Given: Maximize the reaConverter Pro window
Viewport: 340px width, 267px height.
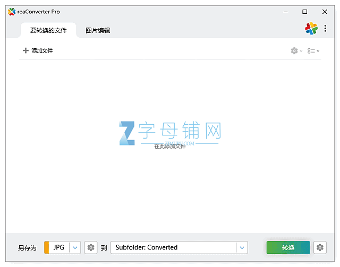Looking at the screenshot, I should pyautogui.click(x=305, y=12).
